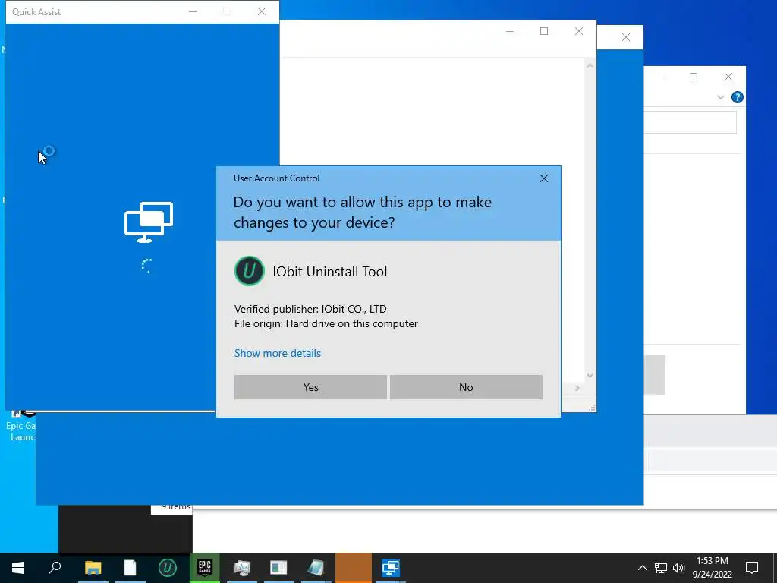Click No in the User Account Control prompt
Screen dimensions: 777x583
(466, 387)
